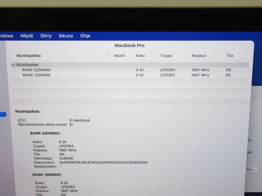Click the split pane divider handle dot

130,104
